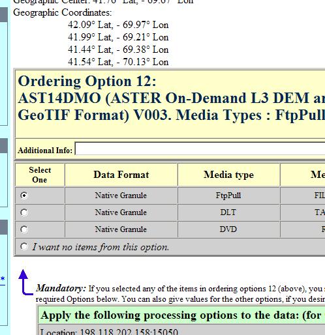This screenshot has width=325, height=335.
Task: Click the 'Data Format' column header
Action: 121,175
